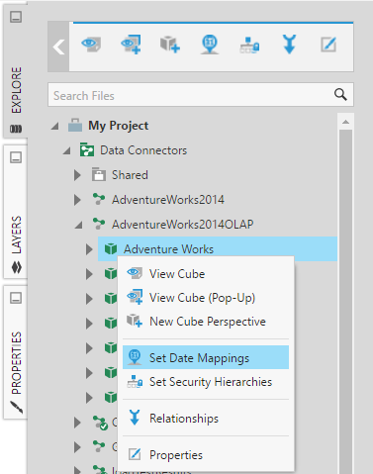
Task: Click the Data Connectors folder icon
Action: (87, 150)
